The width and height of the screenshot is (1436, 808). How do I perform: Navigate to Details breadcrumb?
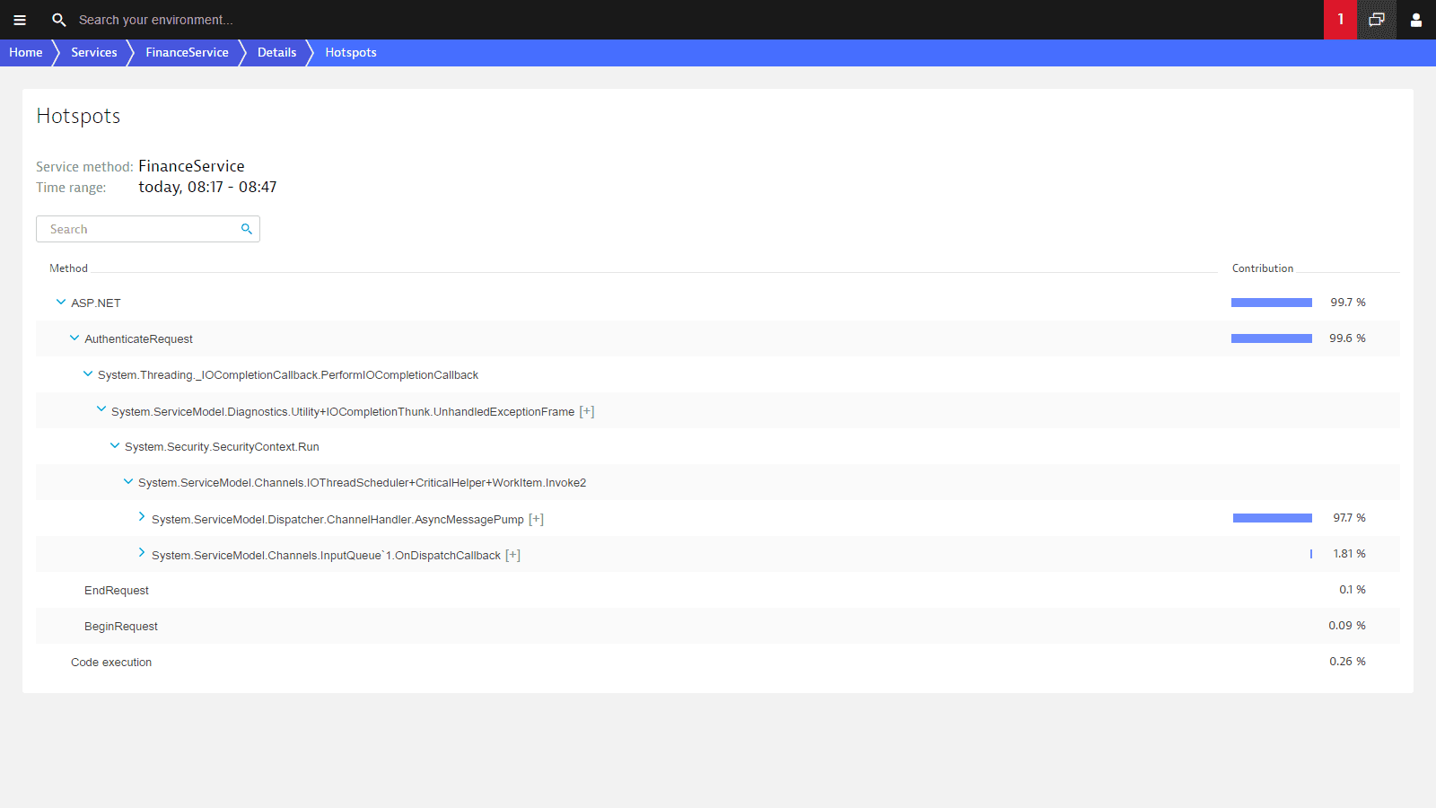pos(276,53)
